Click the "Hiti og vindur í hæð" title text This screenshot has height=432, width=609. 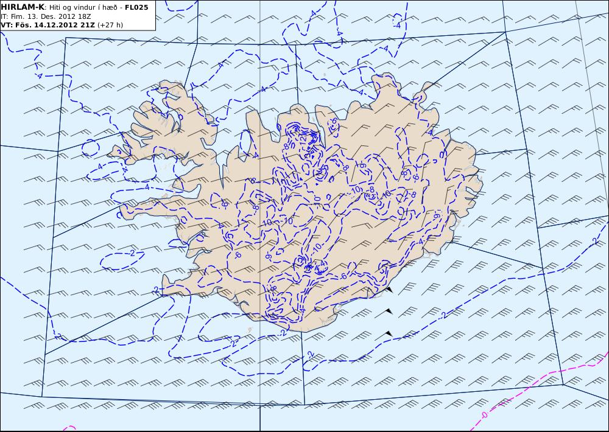(83, 7)
